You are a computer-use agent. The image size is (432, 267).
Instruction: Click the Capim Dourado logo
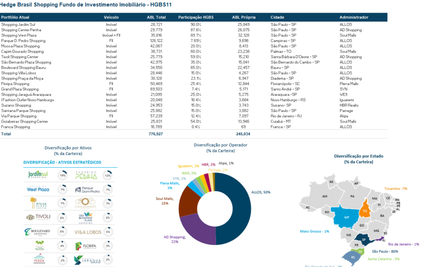pos(85,203)
